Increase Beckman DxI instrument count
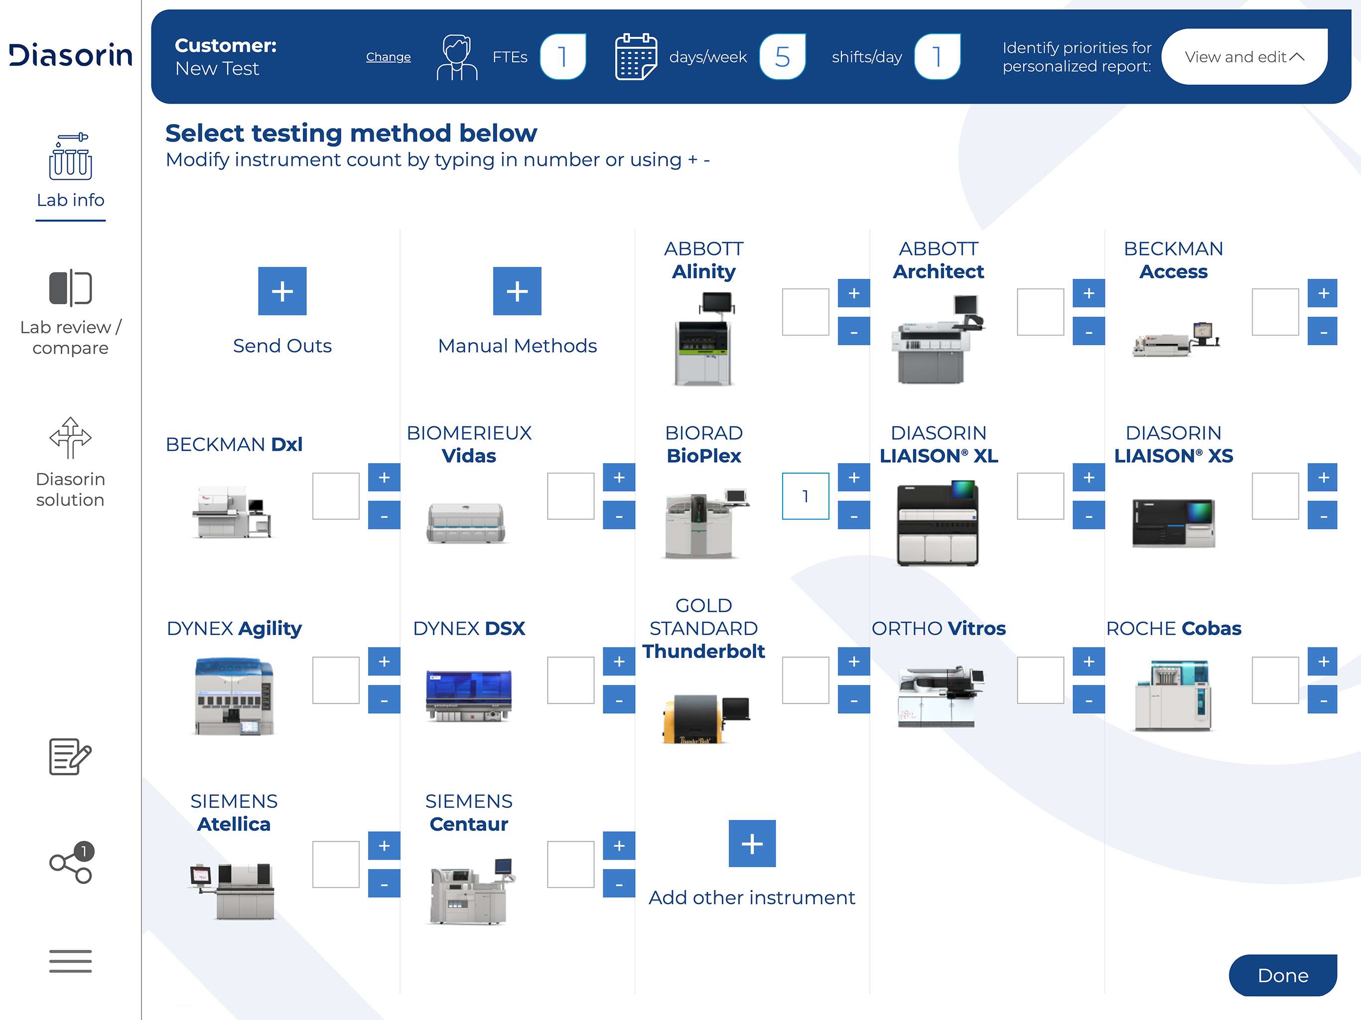Screen dimensions: 1361x1020 coord(384,478)
